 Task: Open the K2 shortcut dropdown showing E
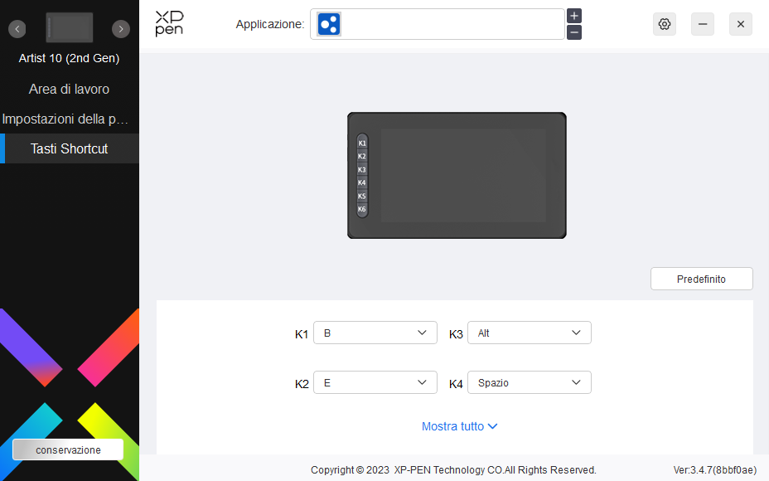375,382
